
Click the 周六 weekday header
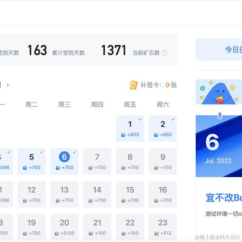163,105
